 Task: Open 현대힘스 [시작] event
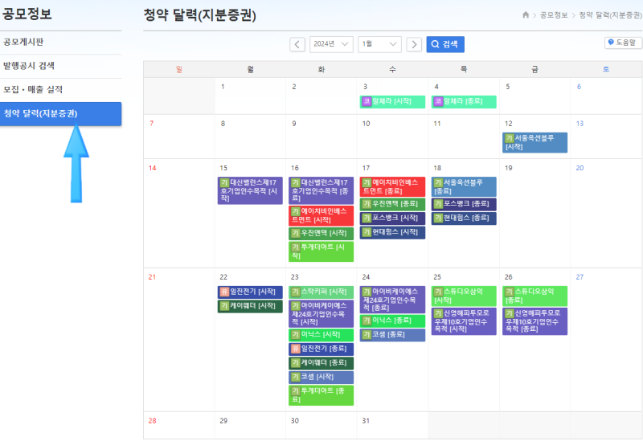[392, 232]
